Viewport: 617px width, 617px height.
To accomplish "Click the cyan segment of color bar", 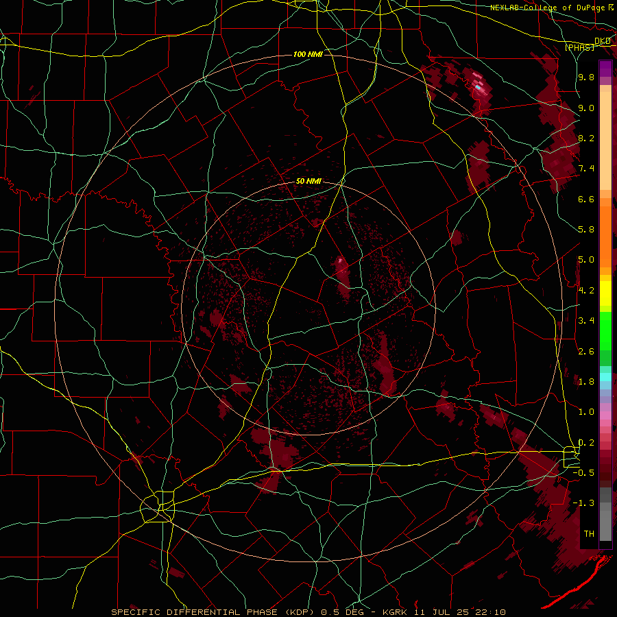I will [x=605, y=377].
